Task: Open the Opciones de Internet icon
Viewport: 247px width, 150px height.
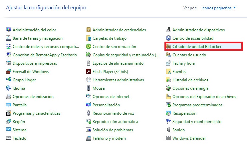Action: coord(89,96)
